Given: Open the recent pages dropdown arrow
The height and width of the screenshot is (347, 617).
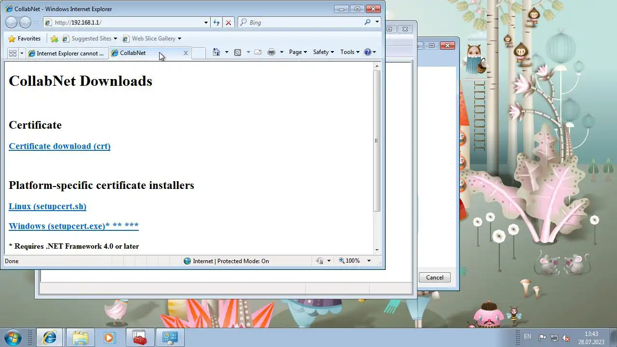Looking at the screenshot, I should pos(36,23).
